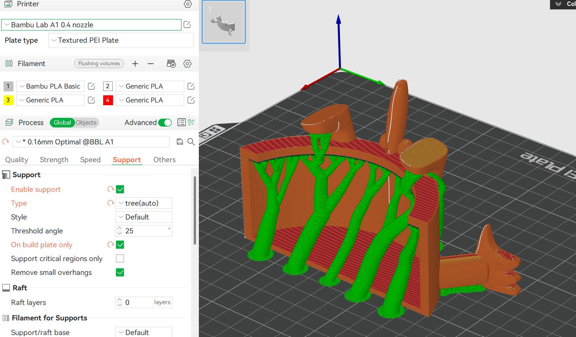Search the process settings

[x=191, y=142]
